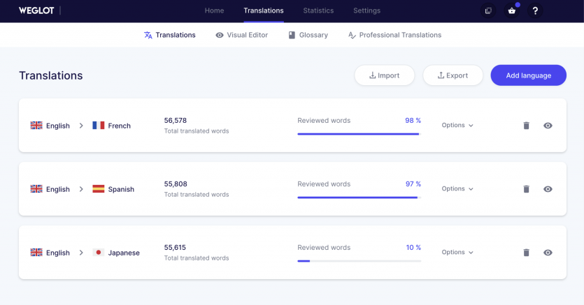The width and height of the screenshot is (584, 305).
Task: Click the French flag icon
Action: [x=99, y=126]
